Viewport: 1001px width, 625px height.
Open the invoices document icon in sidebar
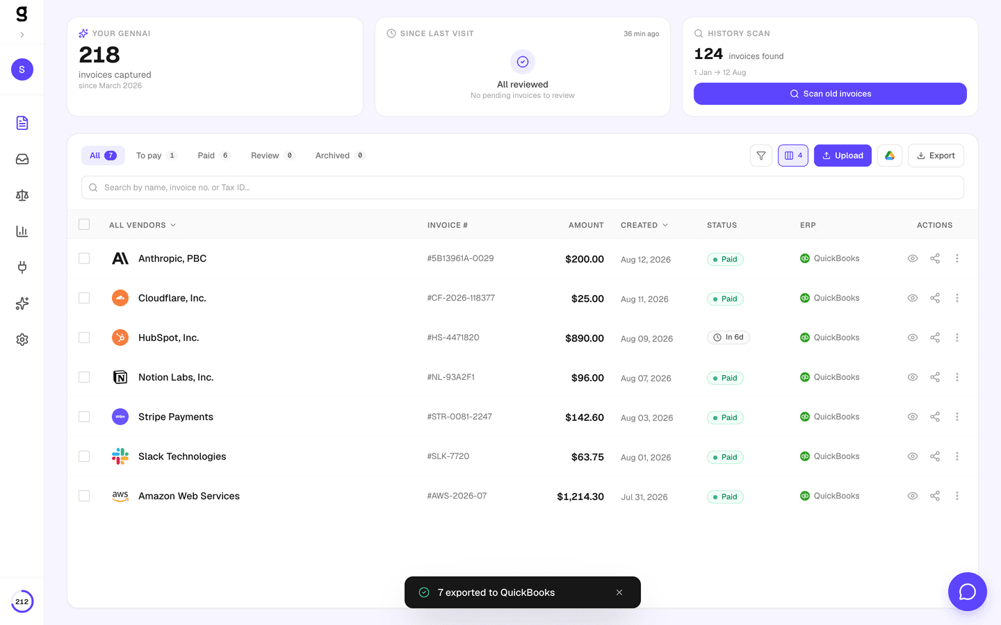(22, 123)
